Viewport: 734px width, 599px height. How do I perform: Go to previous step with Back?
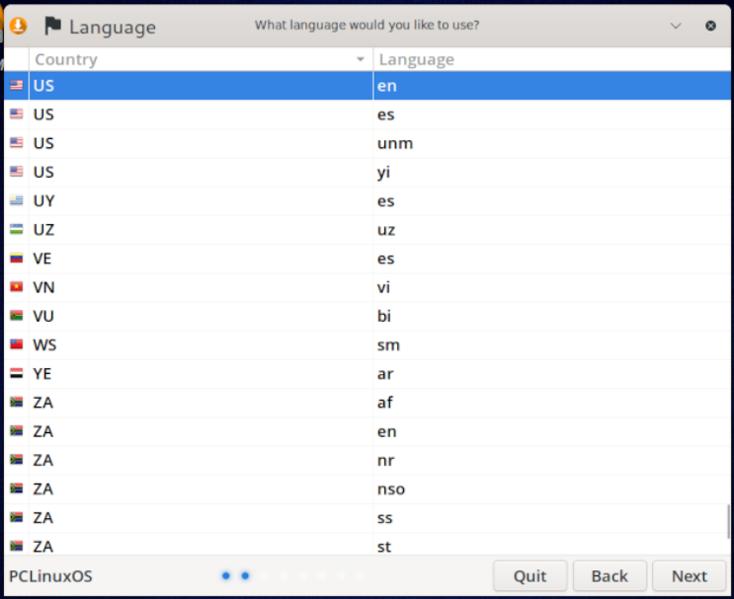(610, 576)
